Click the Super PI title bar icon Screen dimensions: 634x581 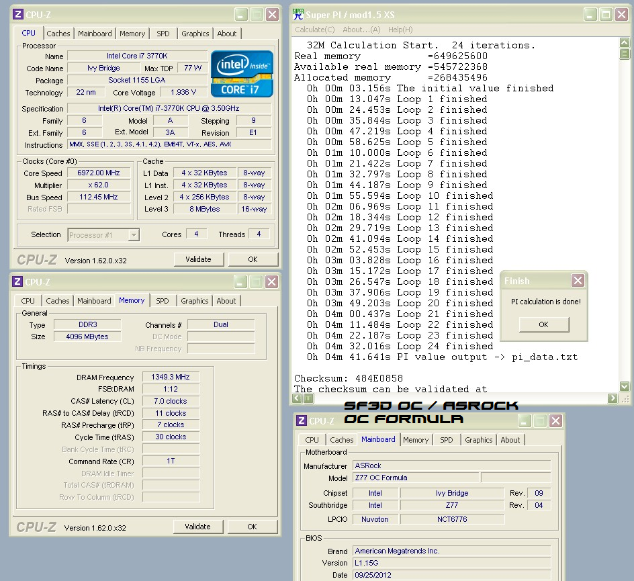point(298,14)
